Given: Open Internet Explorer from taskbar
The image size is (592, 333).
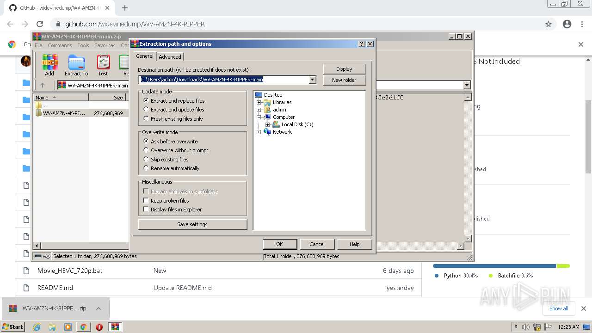Looking at the screenshot, I should 37,327.
